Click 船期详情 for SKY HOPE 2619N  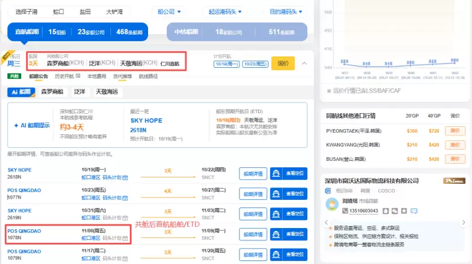coord(253,214)
